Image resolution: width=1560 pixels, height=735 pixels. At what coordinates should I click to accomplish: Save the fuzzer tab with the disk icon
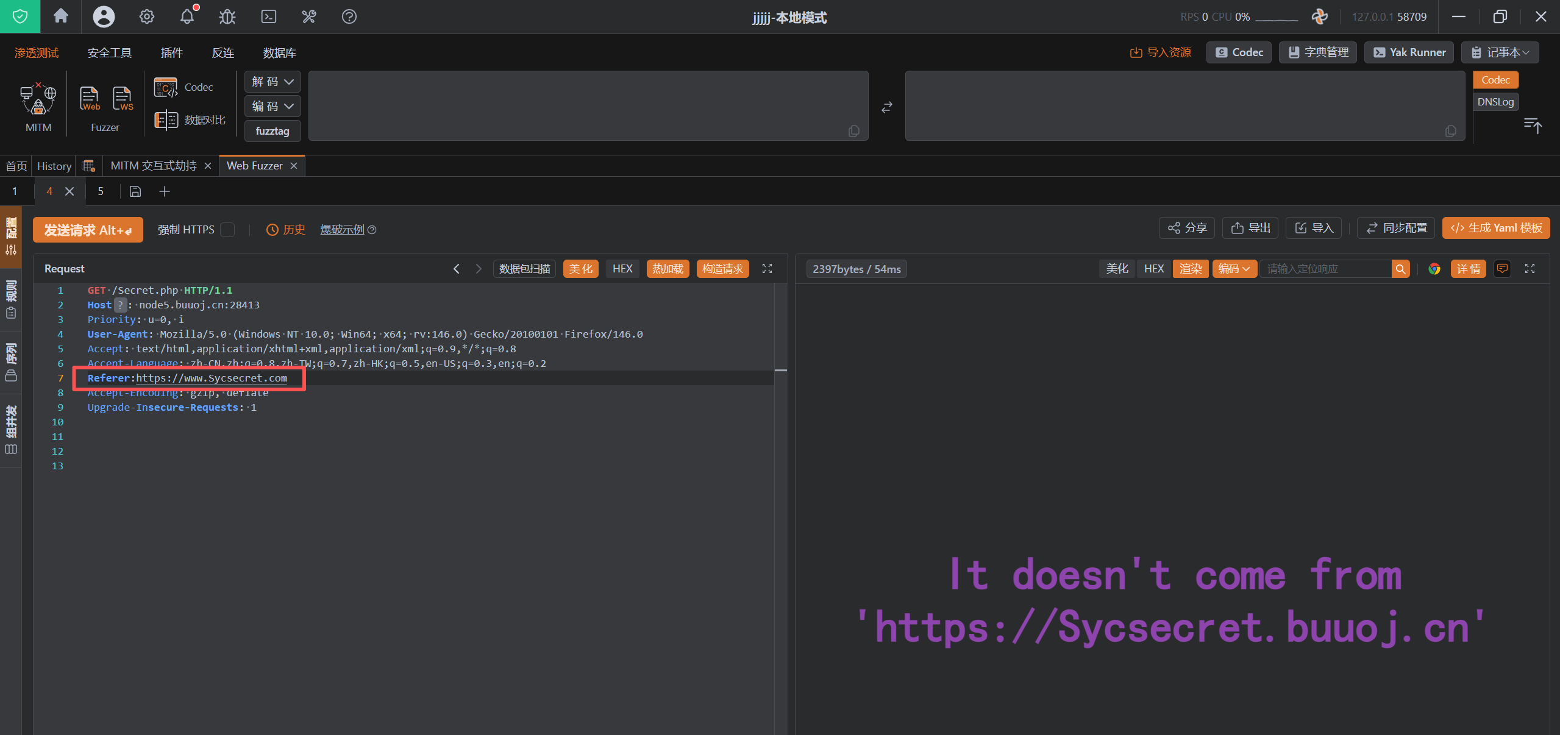135,191
